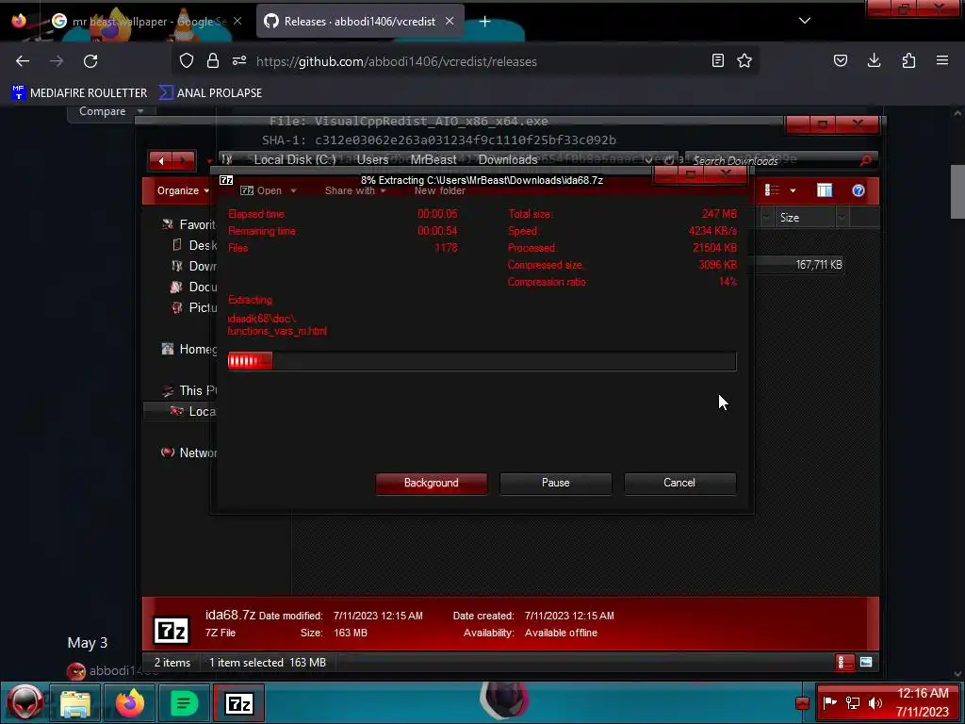The height and width of the screenshot is (724, 965).
Task: Click Explorer back navigation arrow
Action: 160,161
